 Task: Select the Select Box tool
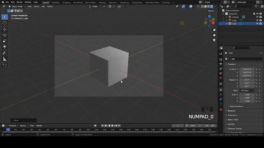tap(5, 17)
